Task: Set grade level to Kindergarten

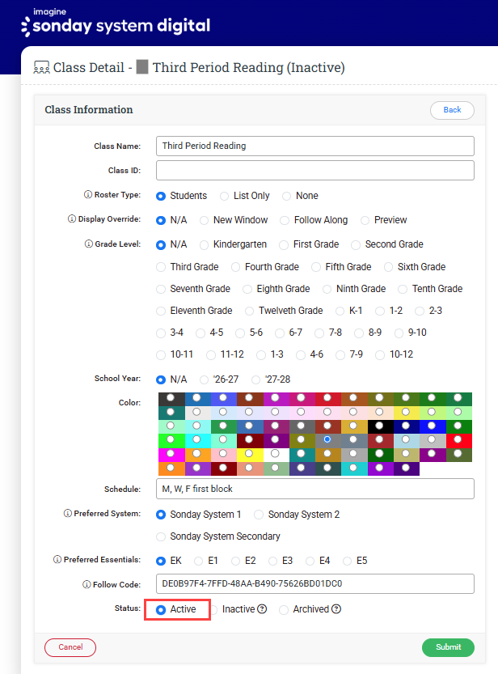Action: click(x=204, y=245)
